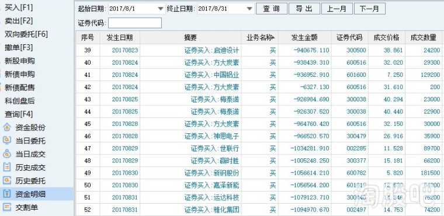The width and height of the screenshot is (444, 216).
Task: Open the 交割单 icon
Action: [6, 207]
